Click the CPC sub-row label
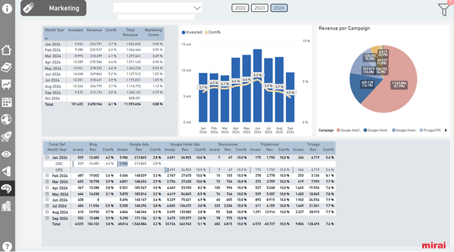 (x=59, y=163)
